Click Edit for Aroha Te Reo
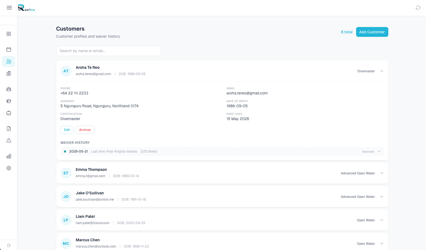 click(67, 130)
